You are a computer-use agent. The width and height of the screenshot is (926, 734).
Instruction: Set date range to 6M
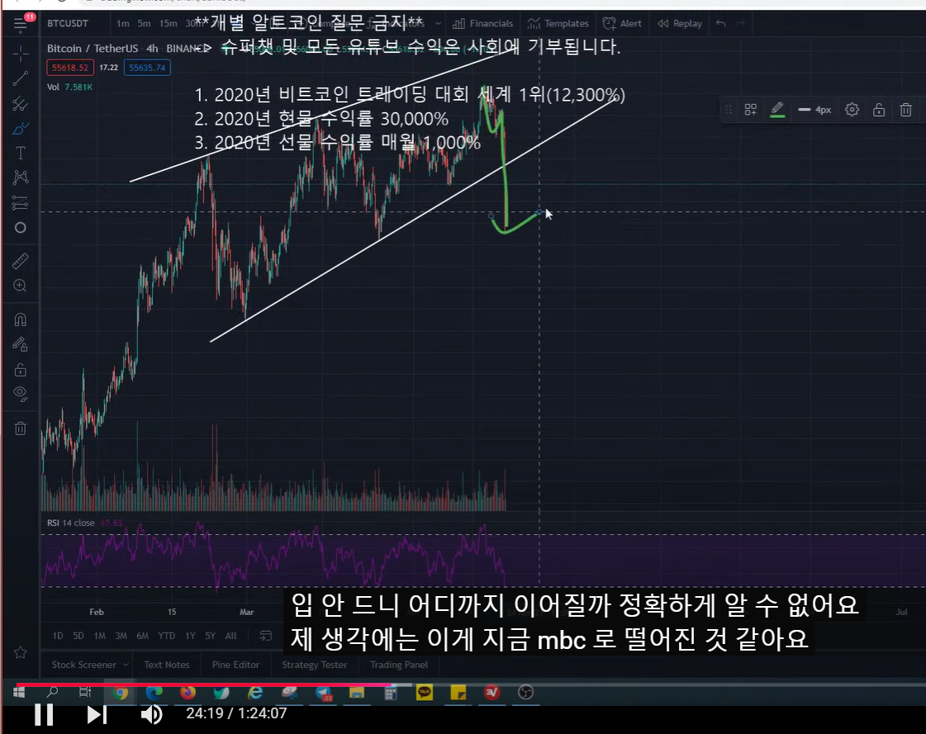click(142, 636)
